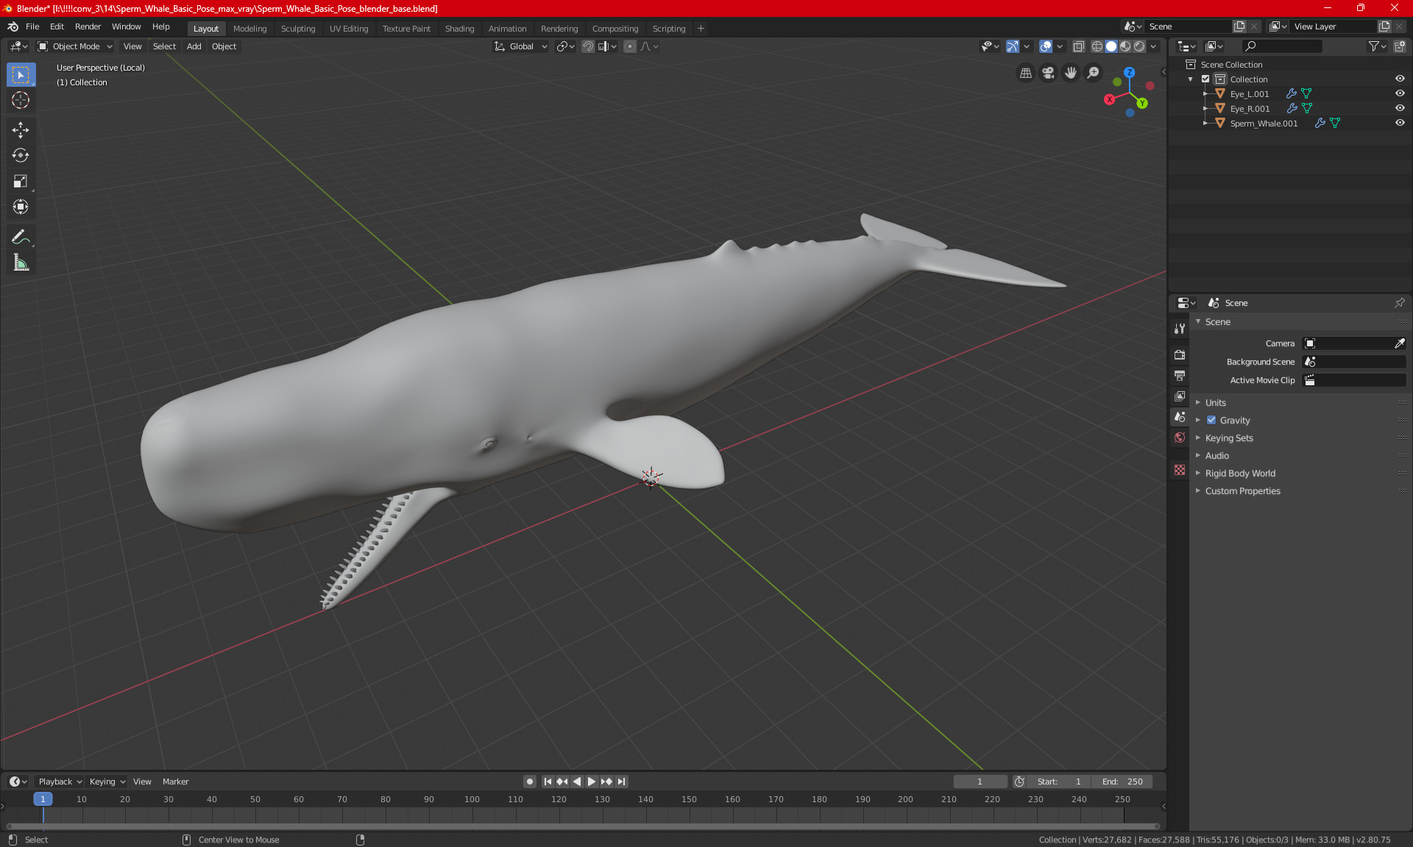The height and width of the screenshot is (847, 1413).
Task: Switch to material preview shading
Action: [x=1125, y=46]
